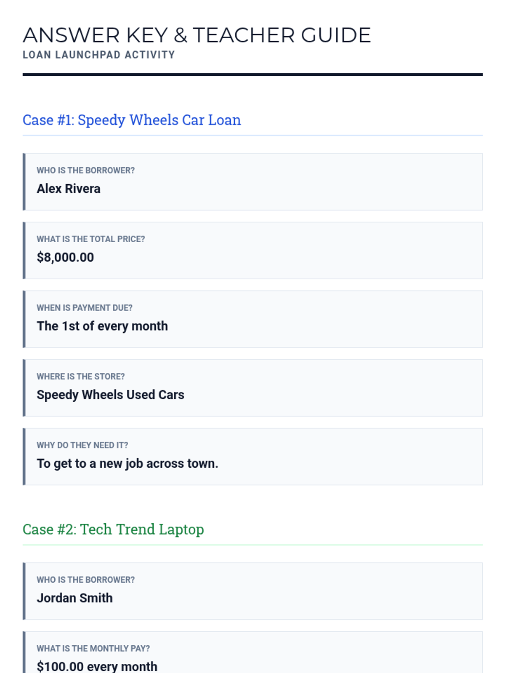Click the Answer Key & Teacher Guide title
Viewport: 505px width, 673px height.
point(197,35)
